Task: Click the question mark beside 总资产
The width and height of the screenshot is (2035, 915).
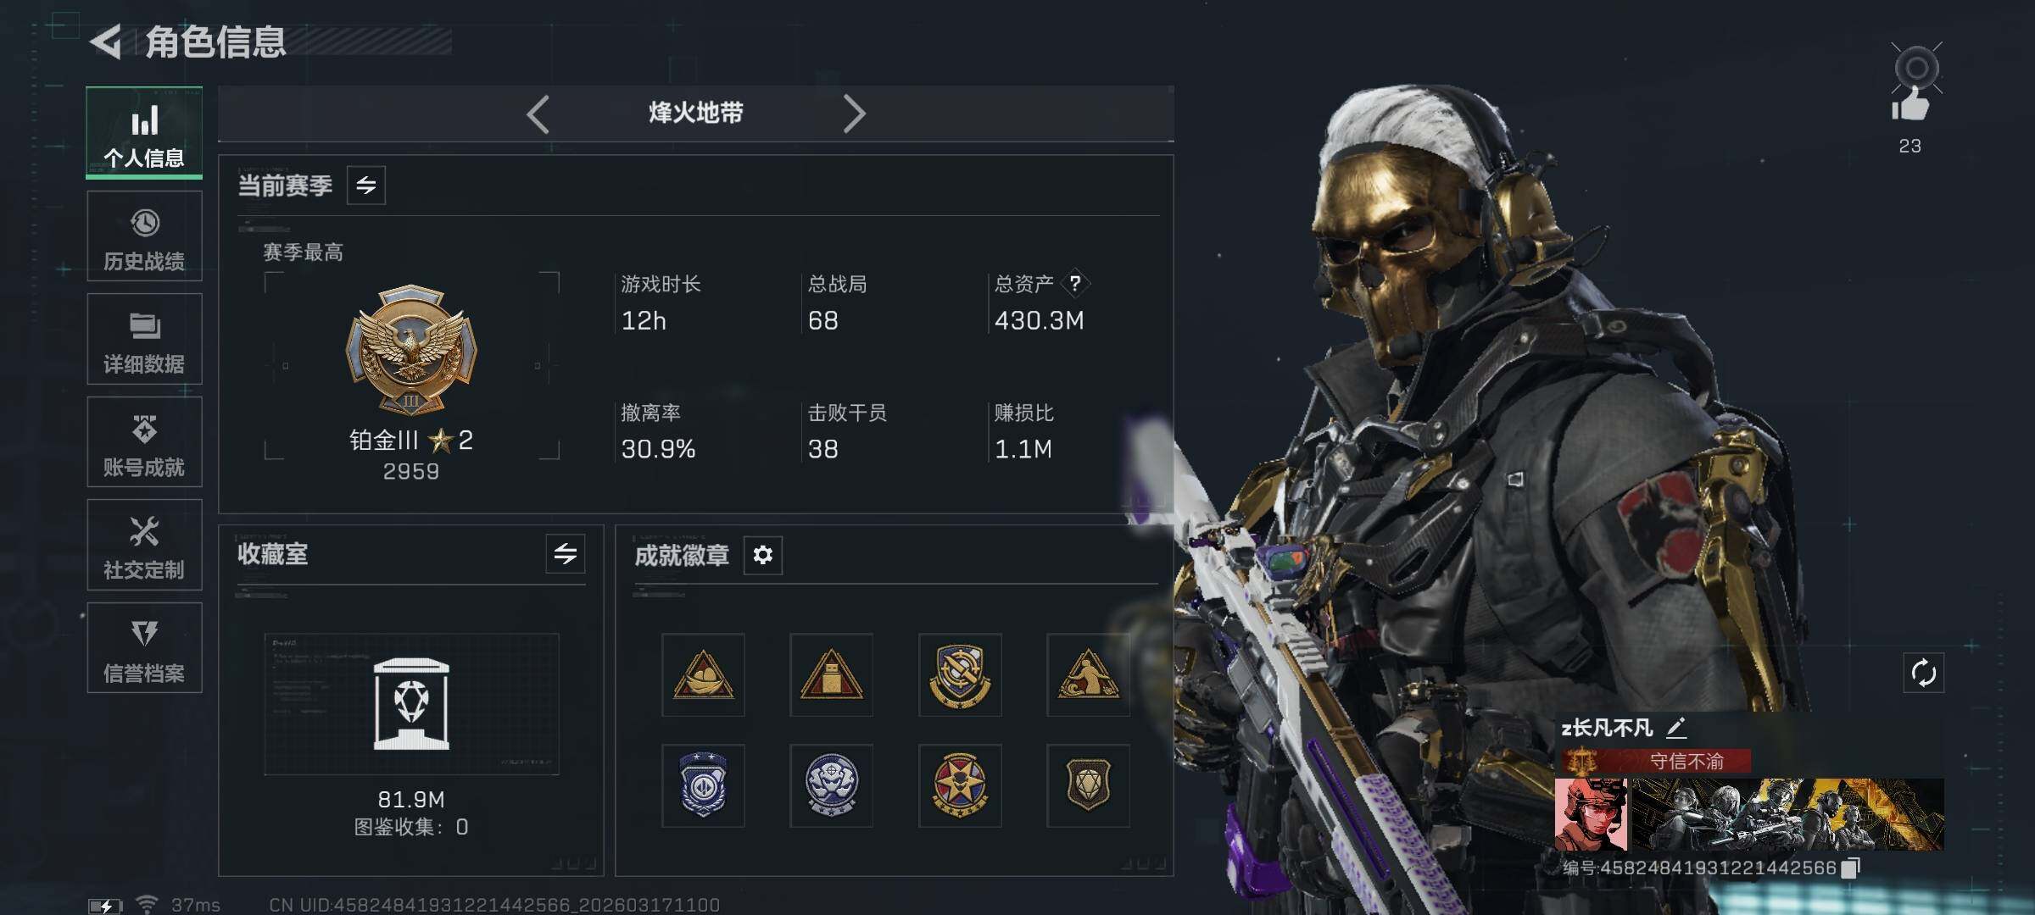Action: pos(1075,283)
